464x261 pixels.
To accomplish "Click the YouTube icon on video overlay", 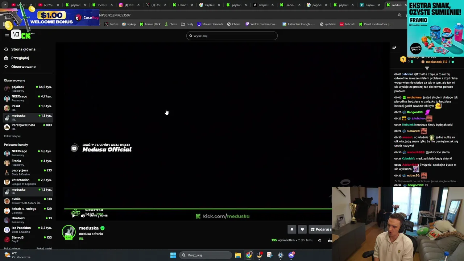I will coord(74,148).
